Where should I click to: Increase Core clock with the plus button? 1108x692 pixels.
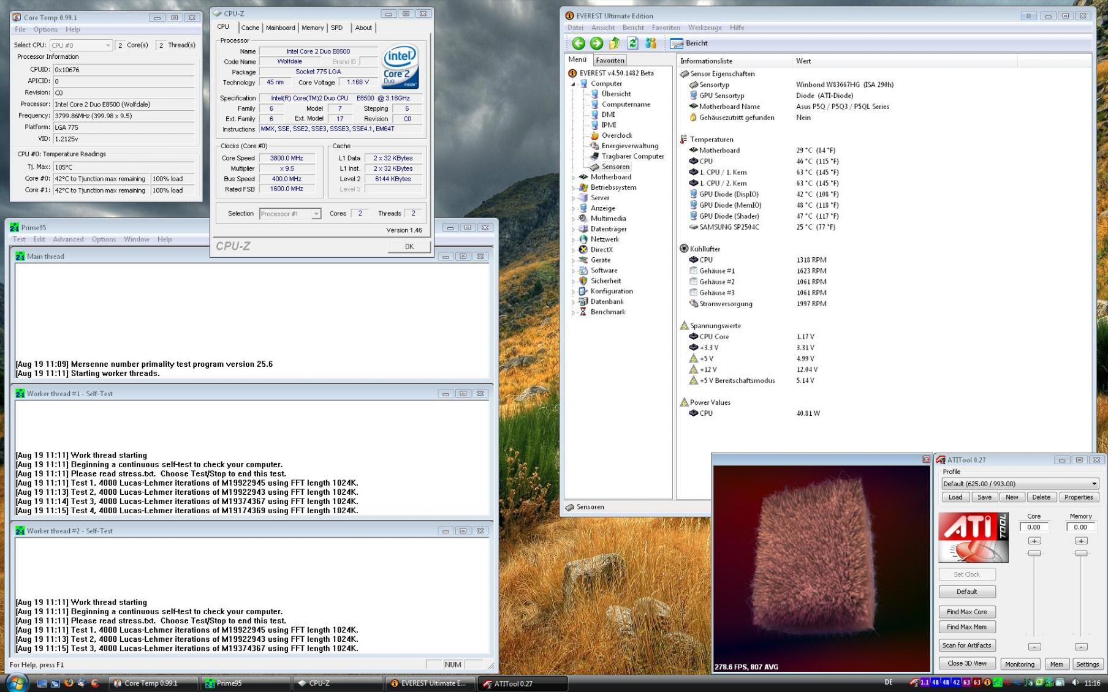(x=1034, y=541)
